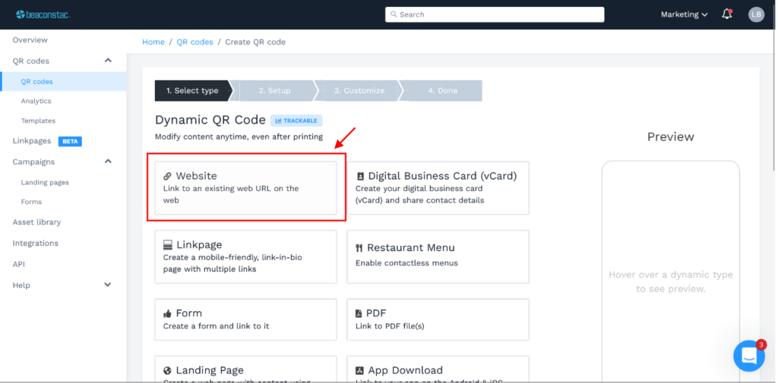This screenshot has width=778, height=383.
Task: Open the Marketing organization dropdown
Action: pos(684,14)
